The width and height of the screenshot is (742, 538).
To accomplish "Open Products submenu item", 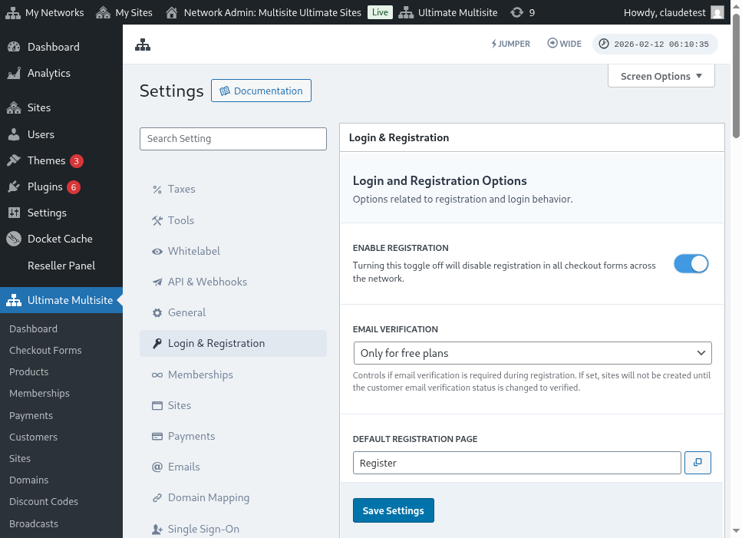I will click(x=29, y=372).
